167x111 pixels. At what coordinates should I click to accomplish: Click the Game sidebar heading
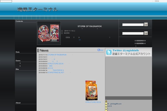pos(18,60)
